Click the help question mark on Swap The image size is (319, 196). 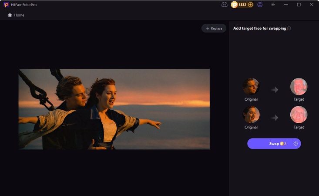pos(295,144)
